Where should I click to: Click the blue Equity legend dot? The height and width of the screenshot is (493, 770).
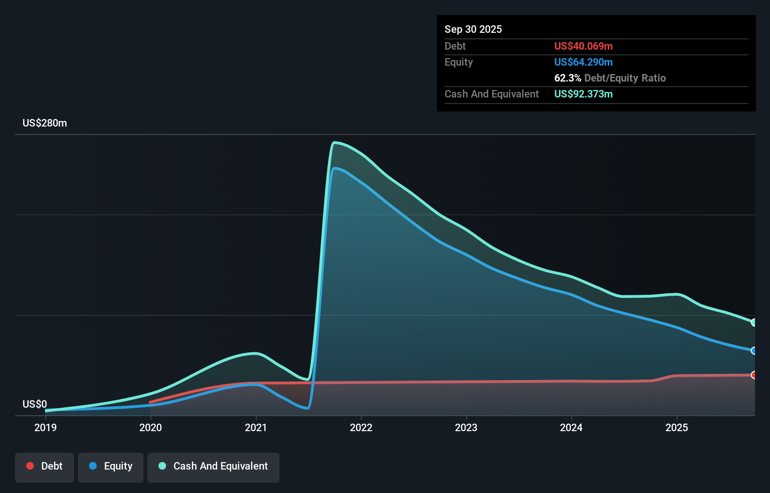coord(94,466)
